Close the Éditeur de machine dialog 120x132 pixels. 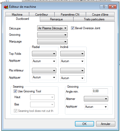pos(112,7)
